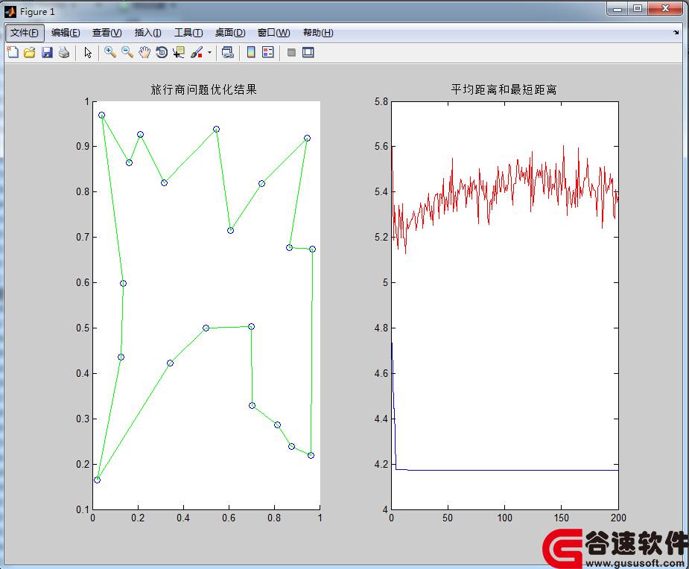Click the x-axis label 200 on right plot

pyautogui.click(x=618, y=518)
